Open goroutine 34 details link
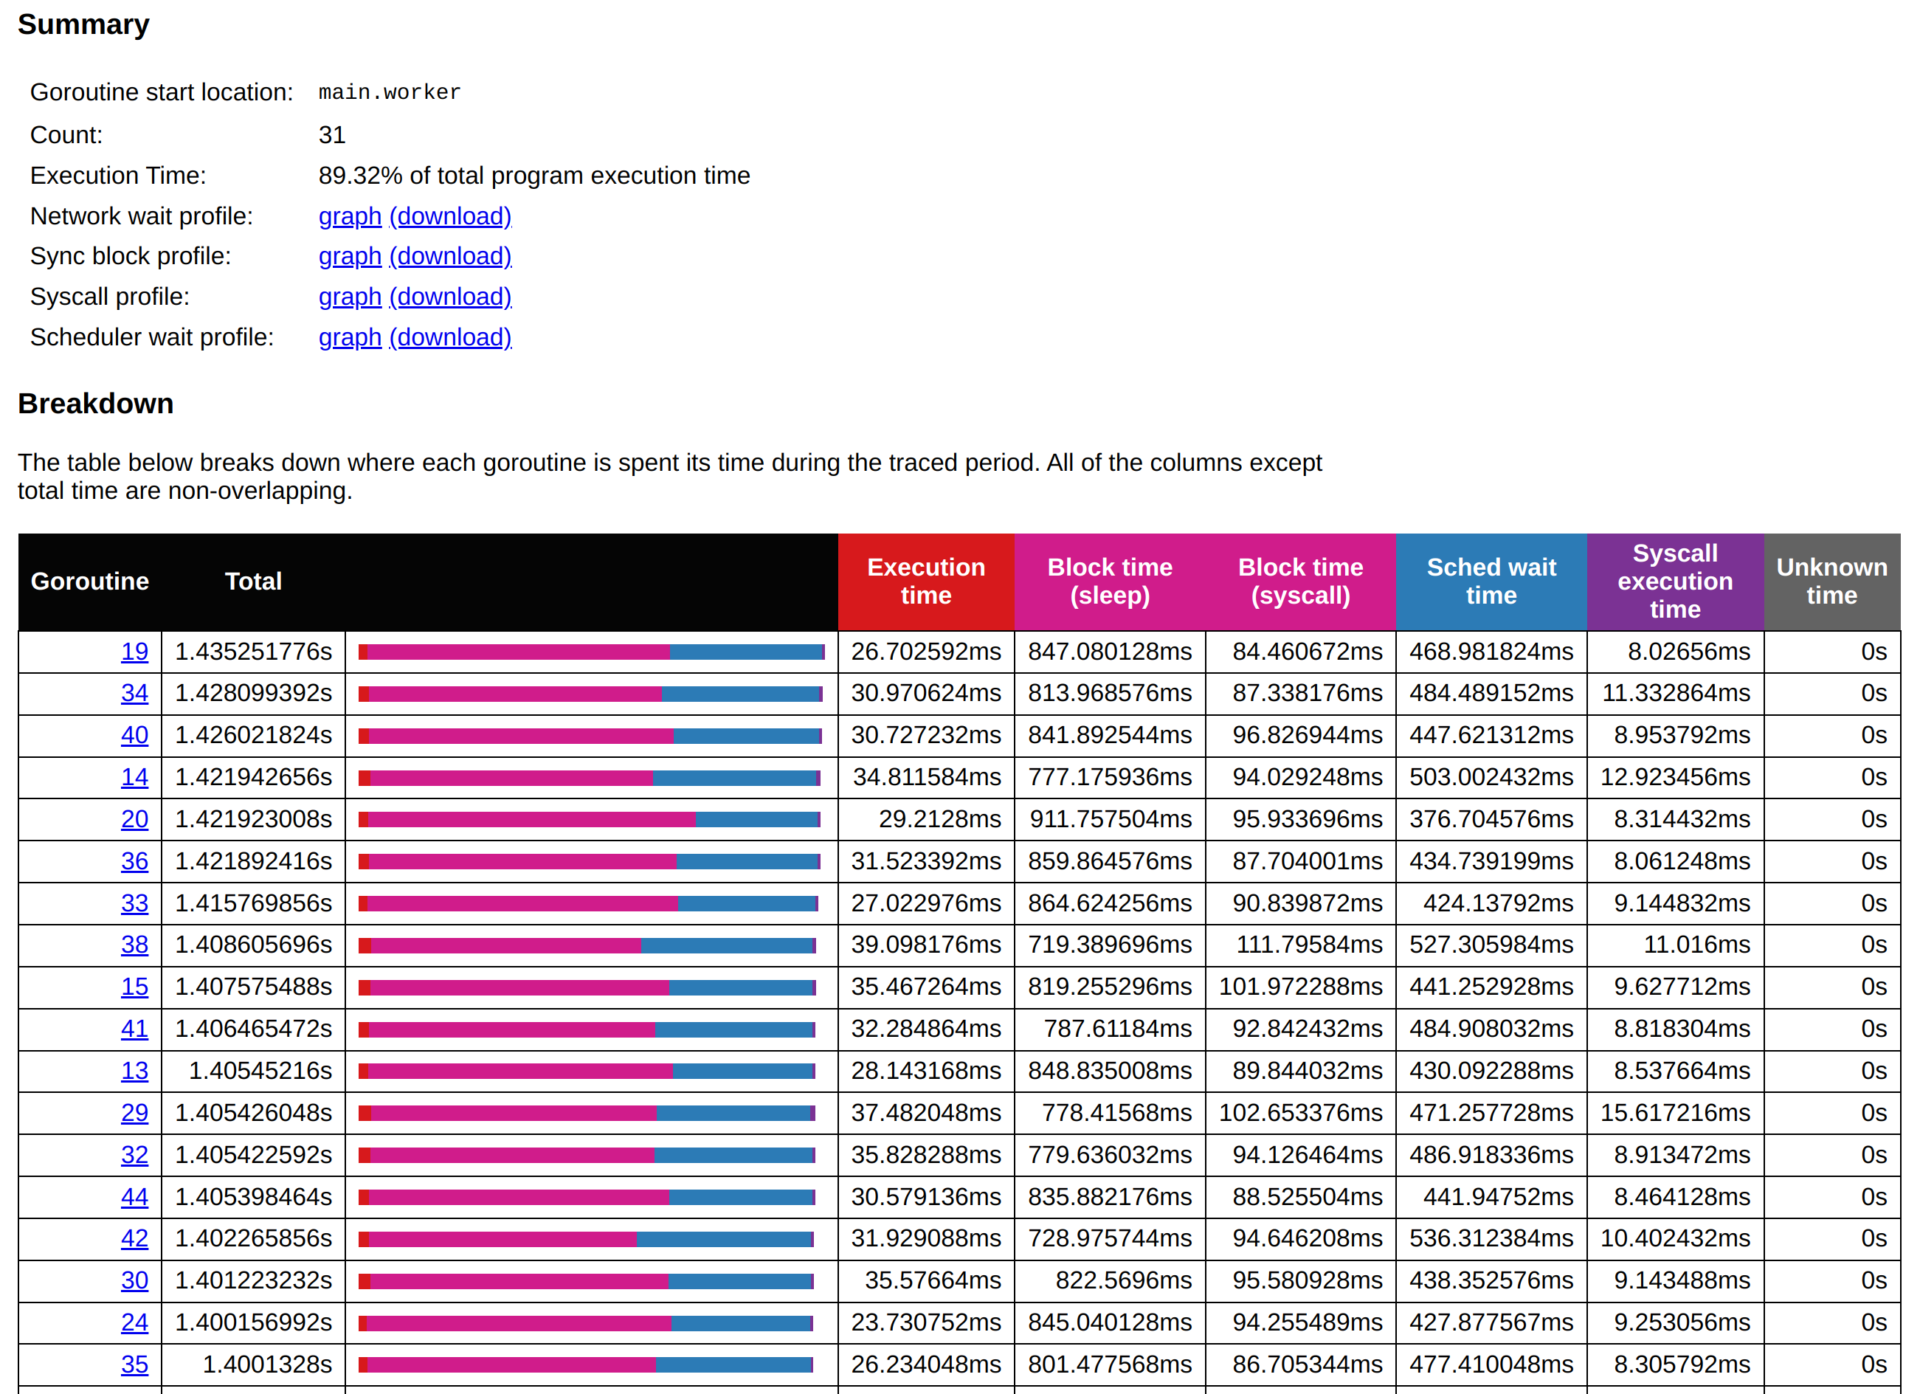This screenshot has height=1394, width=1920. click(x=134, y=693)
